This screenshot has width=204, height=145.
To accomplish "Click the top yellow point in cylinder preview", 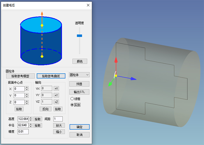I will (x=42, y=25).
